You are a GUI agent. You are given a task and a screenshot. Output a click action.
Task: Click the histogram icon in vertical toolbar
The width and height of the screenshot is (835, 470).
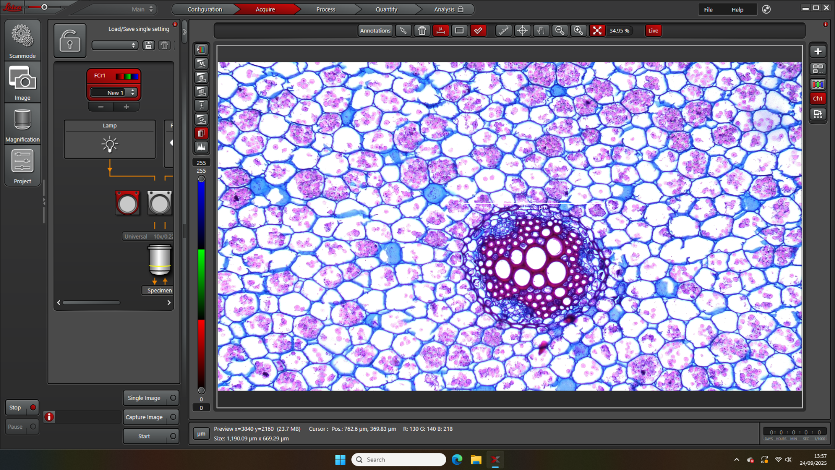pos(201,147)
